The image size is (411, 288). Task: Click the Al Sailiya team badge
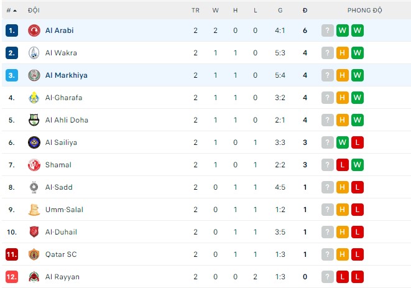pos(34,142)
